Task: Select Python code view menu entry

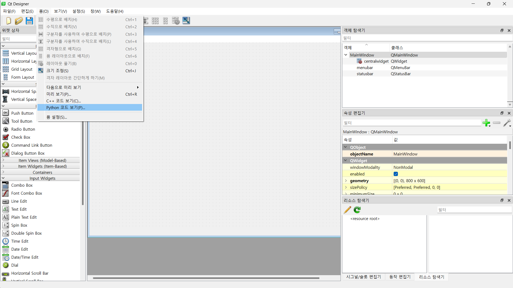Action: click(x=66, y=107)
